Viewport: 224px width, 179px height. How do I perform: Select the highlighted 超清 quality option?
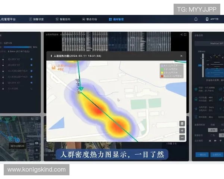213,130
